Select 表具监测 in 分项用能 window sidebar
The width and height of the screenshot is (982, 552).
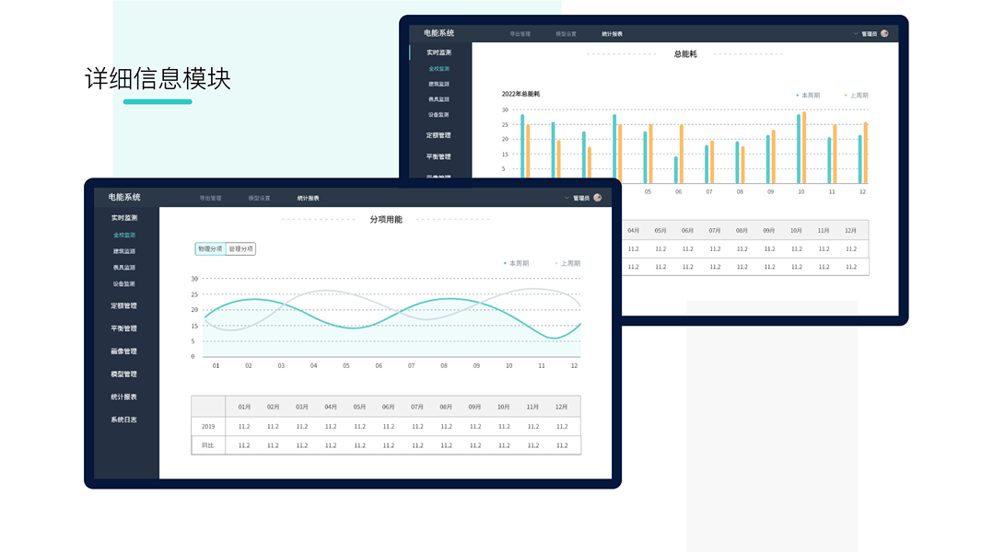tap(124, 268)
